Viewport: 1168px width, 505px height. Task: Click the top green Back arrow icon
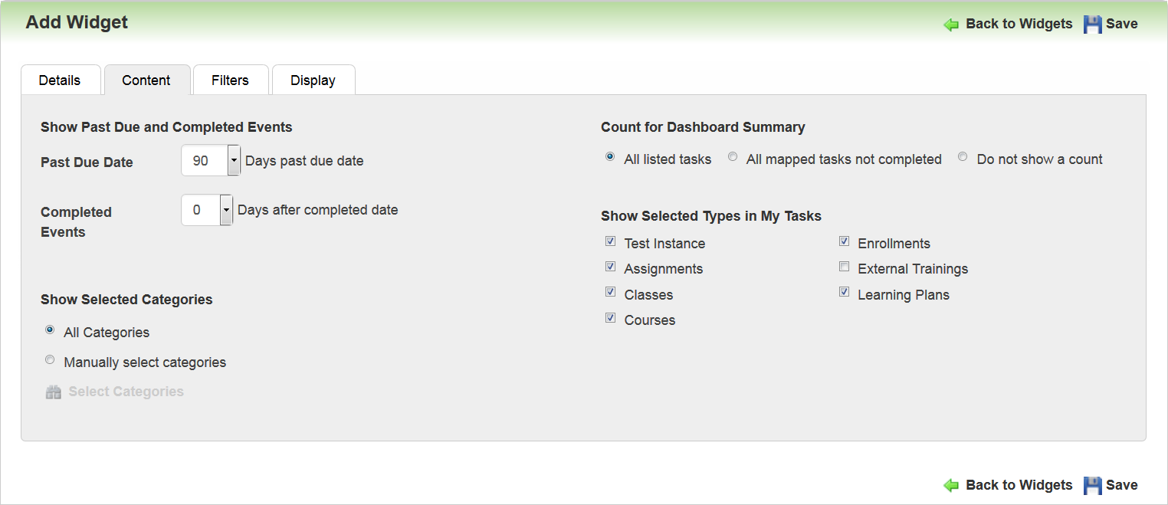[x=951, y=25]
